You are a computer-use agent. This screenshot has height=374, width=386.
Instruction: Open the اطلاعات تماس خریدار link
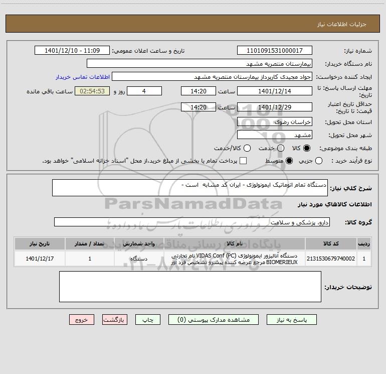[x=83, y=77]
